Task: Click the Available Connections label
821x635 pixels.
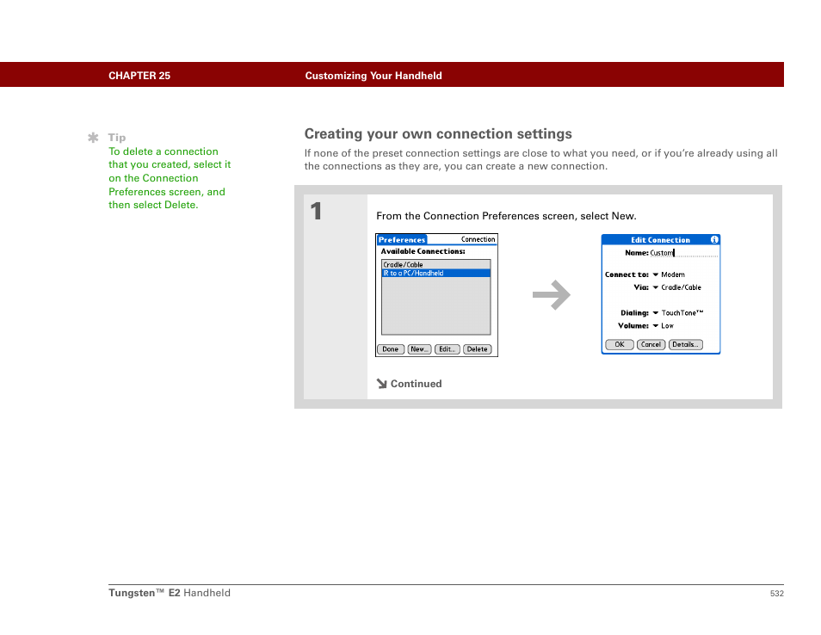Action: pyautogui.click(x=423, y=251)
